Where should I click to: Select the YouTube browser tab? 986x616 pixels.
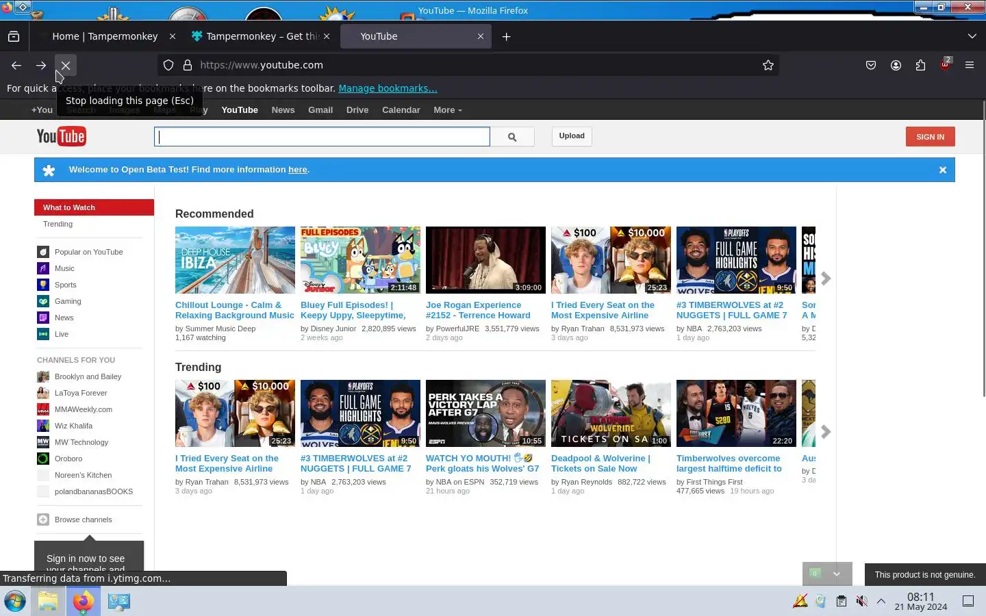click(x=416, y=36)
